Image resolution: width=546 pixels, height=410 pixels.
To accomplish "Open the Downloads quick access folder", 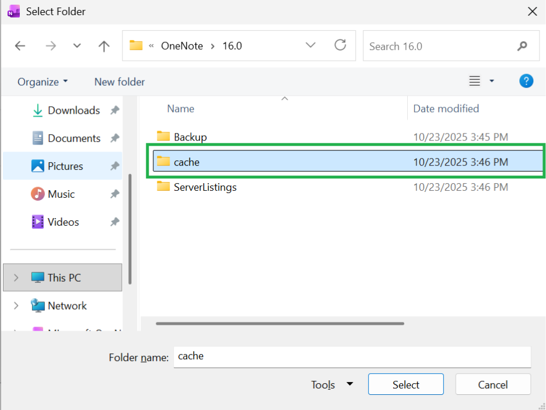I will click(x=74, y=110).
